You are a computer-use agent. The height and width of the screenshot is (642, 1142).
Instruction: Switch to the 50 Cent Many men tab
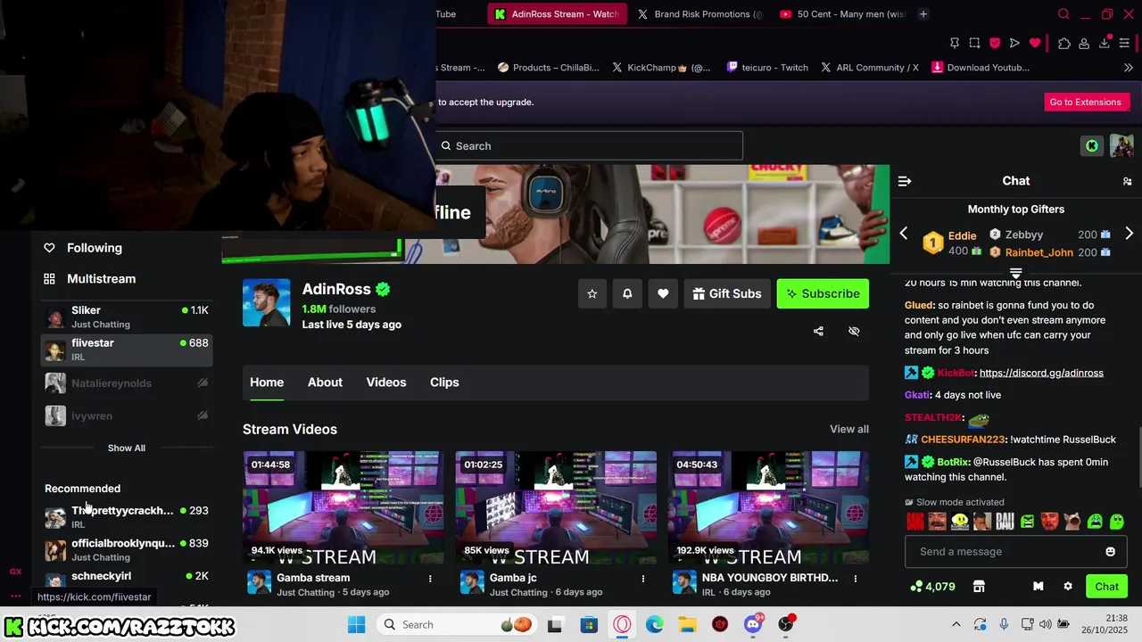(842, 14)
